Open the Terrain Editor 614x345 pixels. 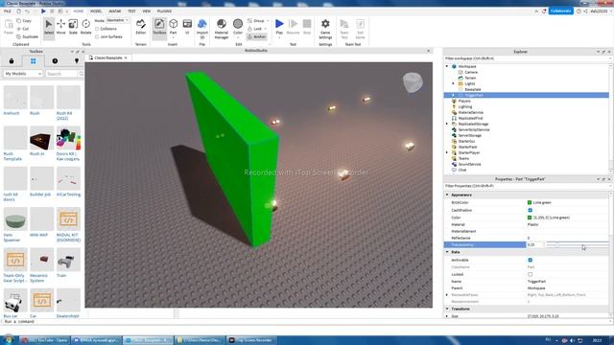coord(141,27)
